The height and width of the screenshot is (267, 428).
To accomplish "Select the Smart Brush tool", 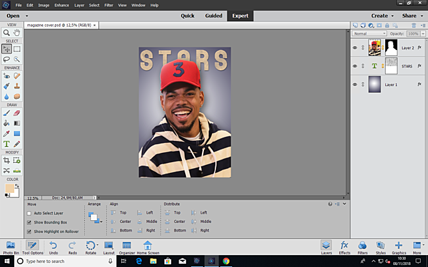I will pyautogui.click(x=6, y=86).
